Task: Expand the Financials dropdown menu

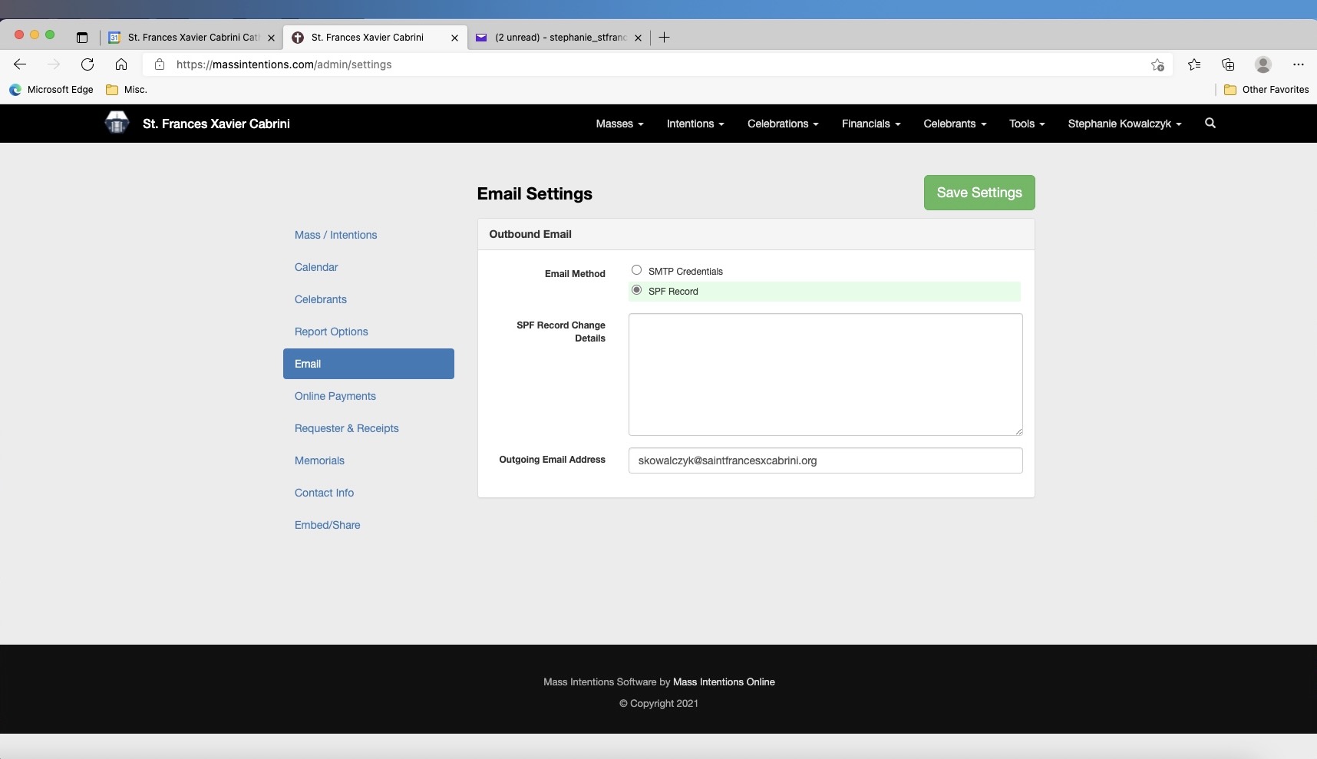Action: tap(870, 124)
